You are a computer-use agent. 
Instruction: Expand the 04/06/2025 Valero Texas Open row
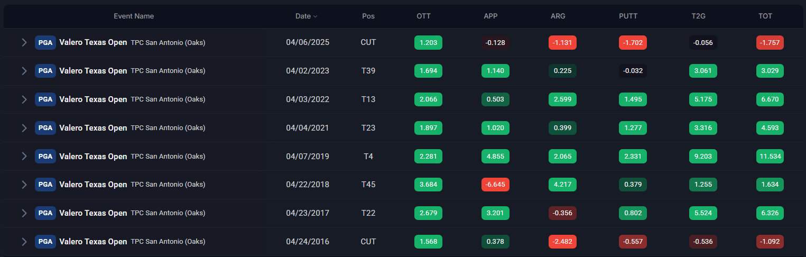tap(24, 42)
